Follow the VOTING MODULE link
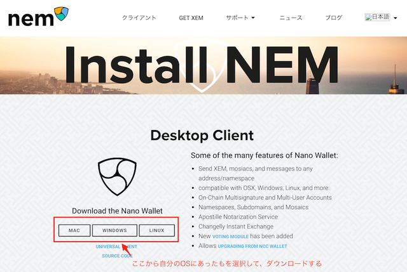 click(x=230, y=236)
